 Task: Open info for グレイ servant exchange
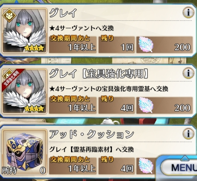coord(188,12)
